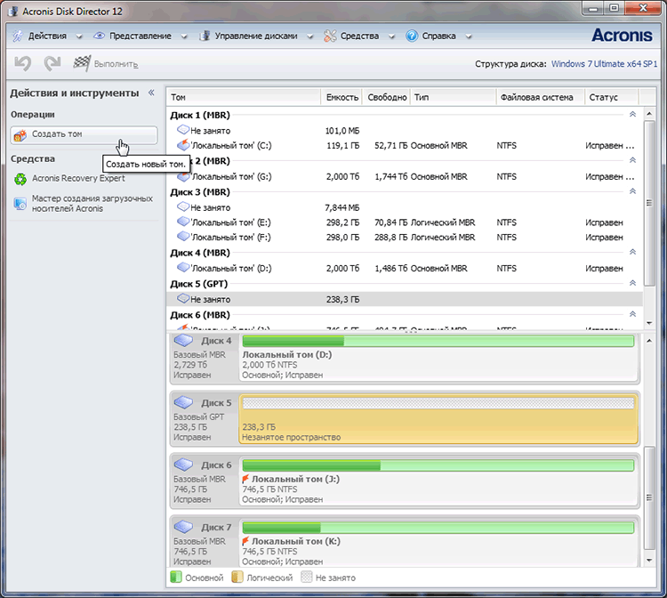Collapse the Диск 5 (GPT) group

[632, 283]
